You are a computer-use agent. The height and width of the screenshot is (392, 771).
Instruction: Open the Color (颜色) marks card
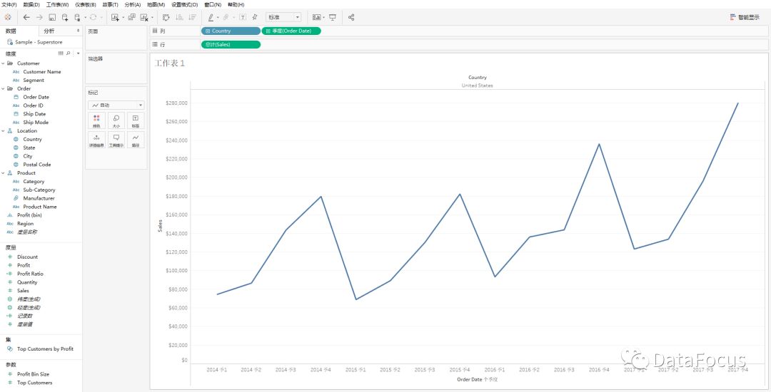tap(96, 120)
